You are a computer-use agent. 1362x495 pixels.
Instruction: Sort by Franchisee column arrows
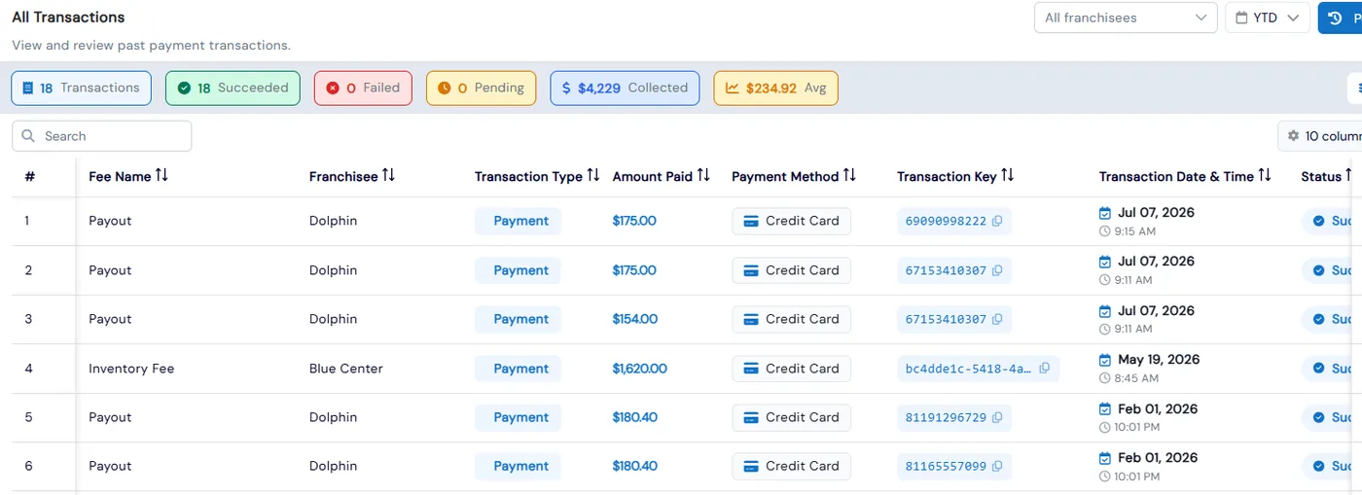click(388, 175)
